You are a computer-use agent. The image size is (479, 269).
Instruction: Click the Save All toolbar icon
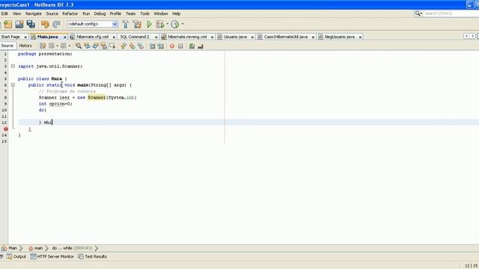point(31,24)
